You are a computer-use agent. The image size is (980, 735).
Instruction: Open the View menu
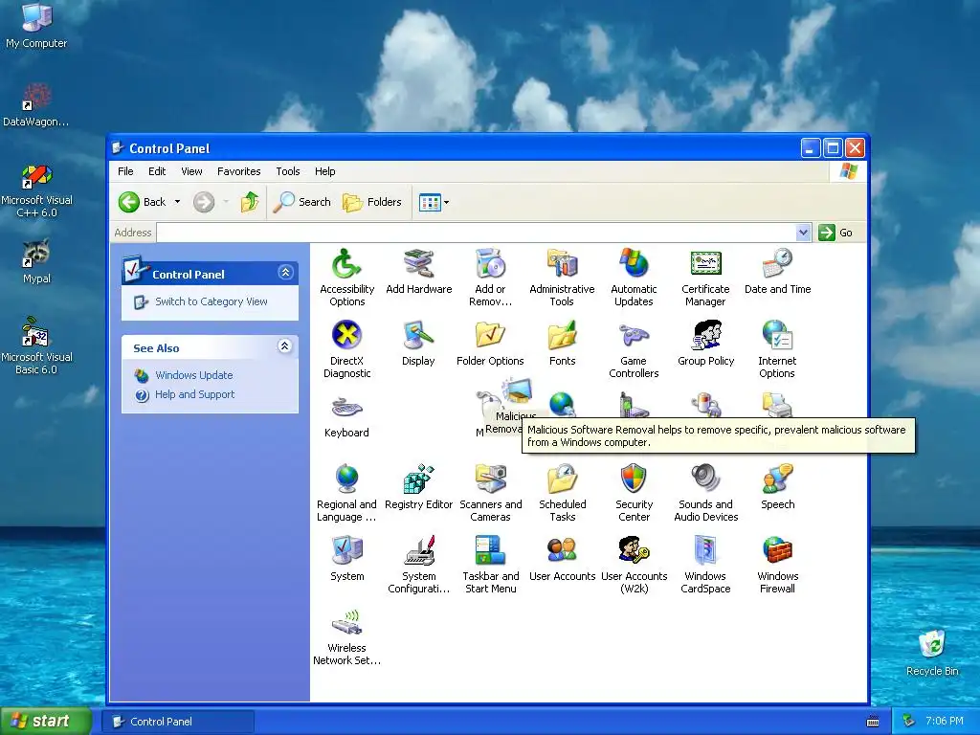coord(191,171)
